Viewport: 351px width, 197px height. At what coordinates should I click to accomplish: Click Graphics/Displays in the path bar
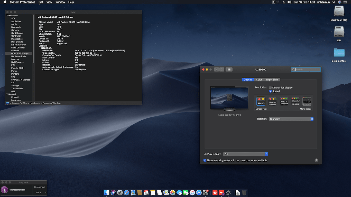point(52,103)
